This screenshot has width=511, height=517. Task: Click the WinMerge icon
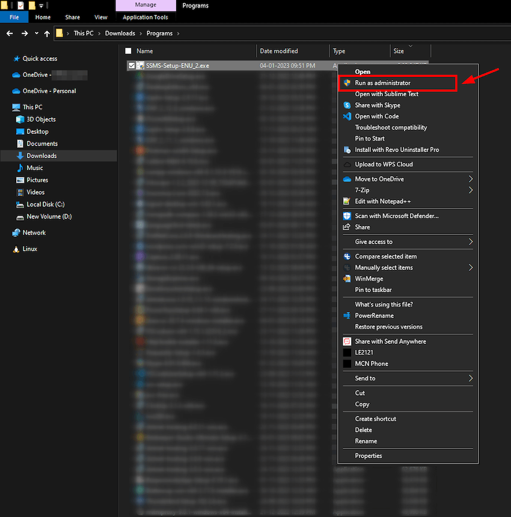point(347,278)
